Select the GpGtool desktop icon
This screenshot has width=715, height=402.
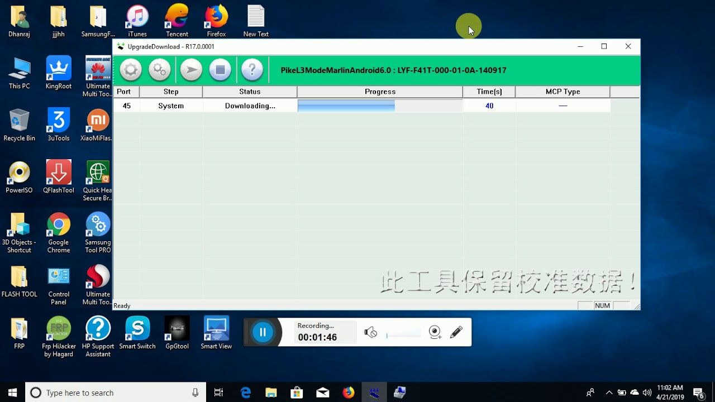tap(177, 333)
